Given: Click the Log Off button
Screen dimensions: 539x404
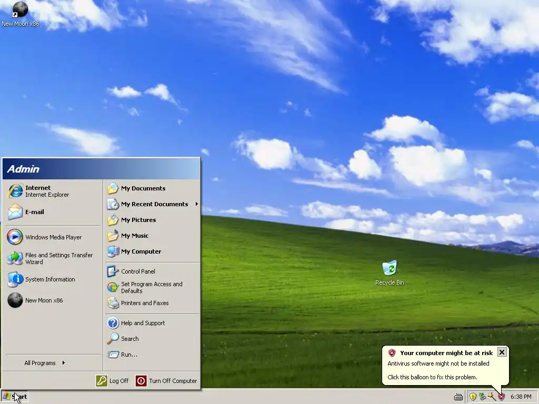Looking at the screenshot, I should [113, 381].
